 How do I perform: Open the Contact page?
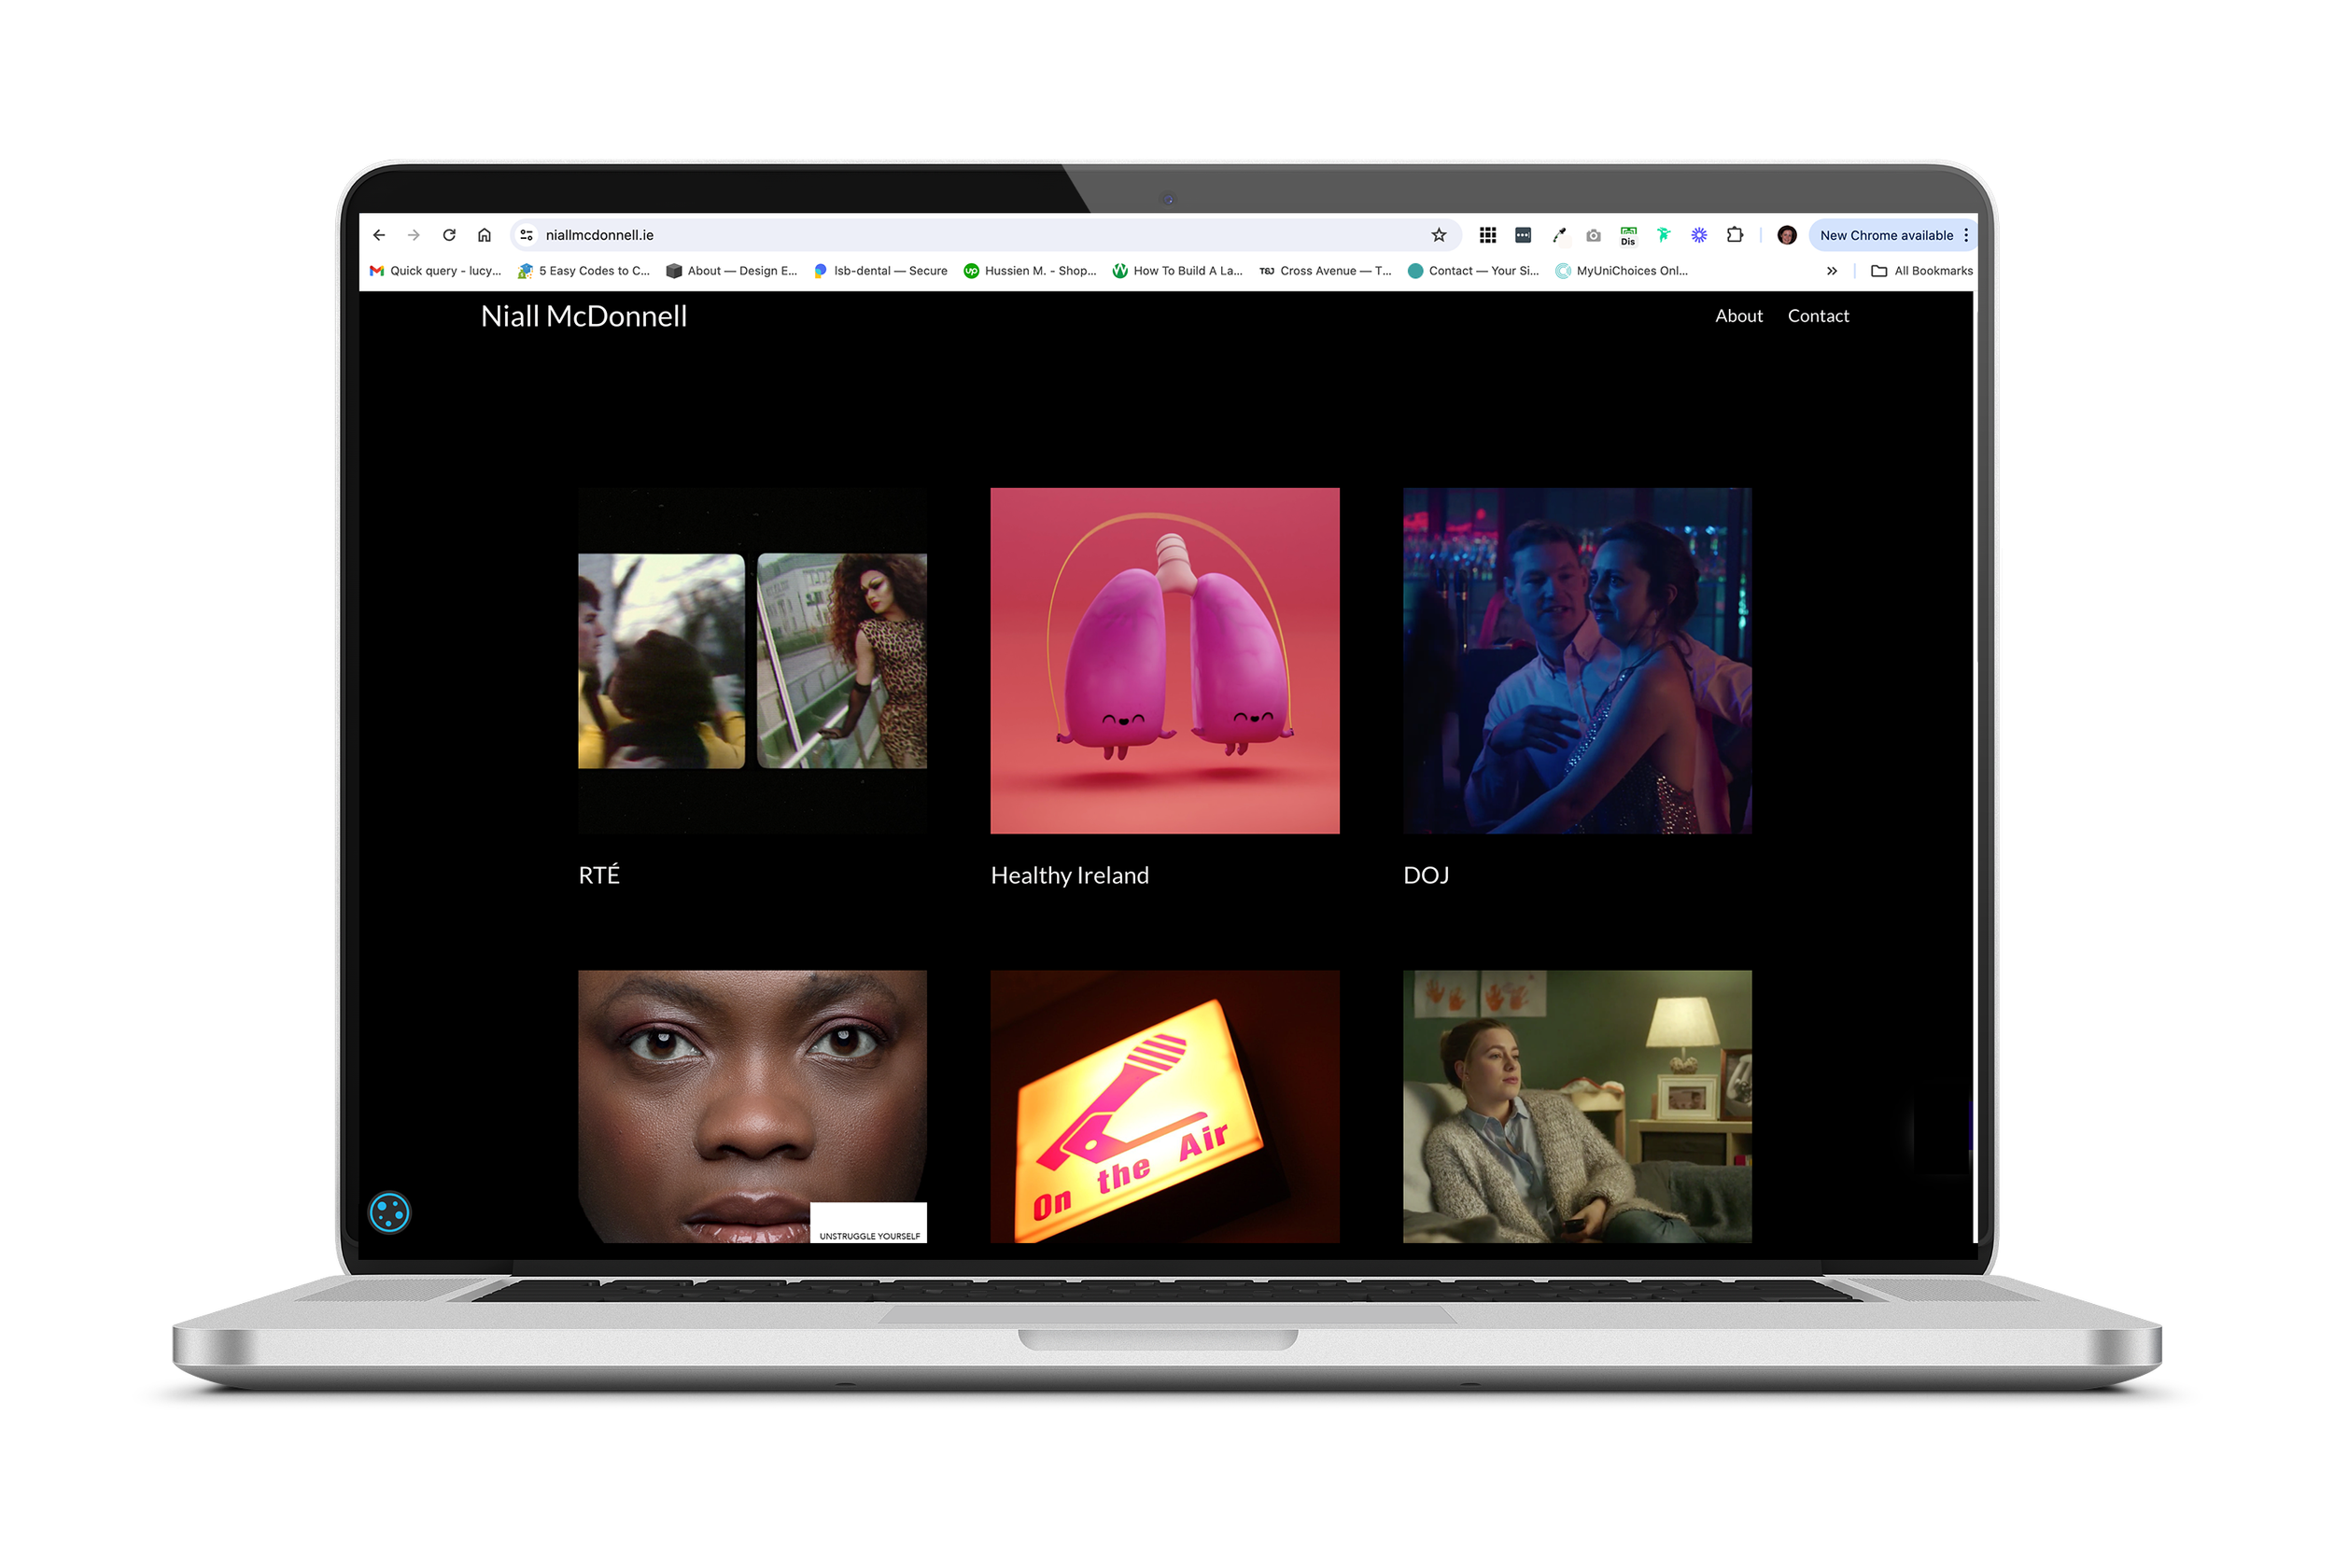point(1817,316)
